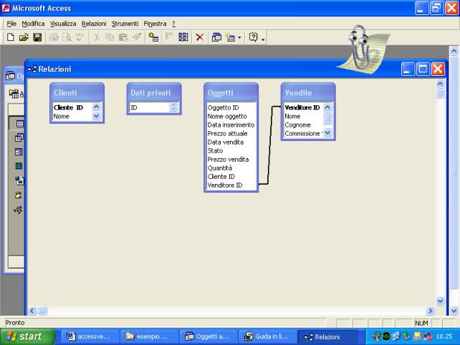This screenshot has width=460, height=345.
Task: Click the Open folder toolbar icon
Action: 24,37
